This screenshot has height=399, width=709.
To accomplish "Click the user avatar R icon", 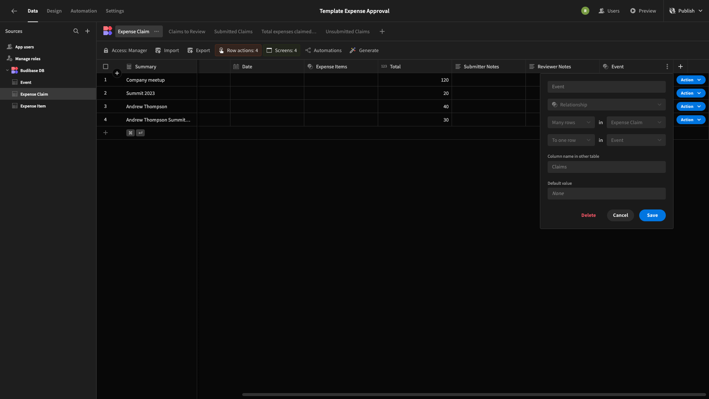I will pyautogui.click(x=585, y=11).
